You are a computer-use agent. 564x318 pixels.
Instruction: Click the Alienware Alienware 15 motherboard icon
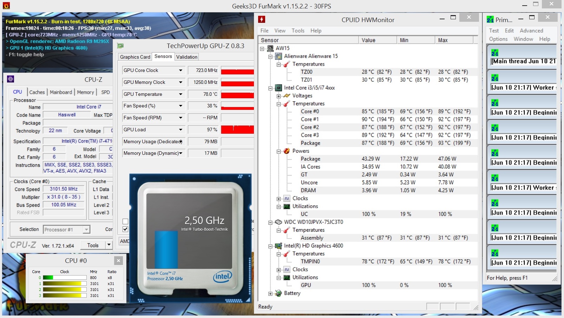pyautogui.click(x=278, y=56)
